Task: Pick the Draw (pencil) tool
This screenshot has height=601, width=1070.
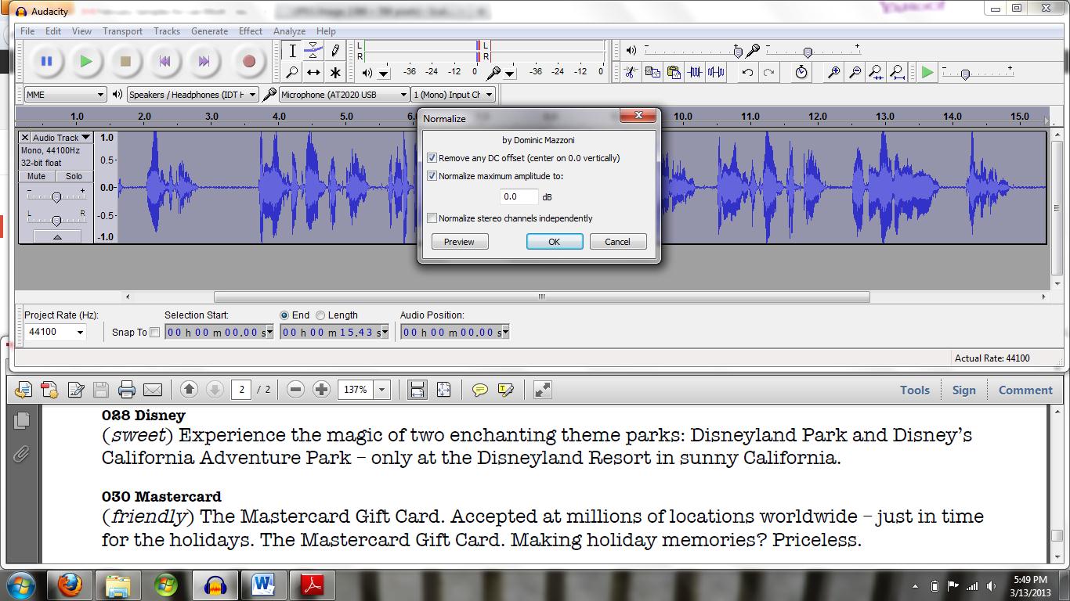Action: [x=335, y=51]
